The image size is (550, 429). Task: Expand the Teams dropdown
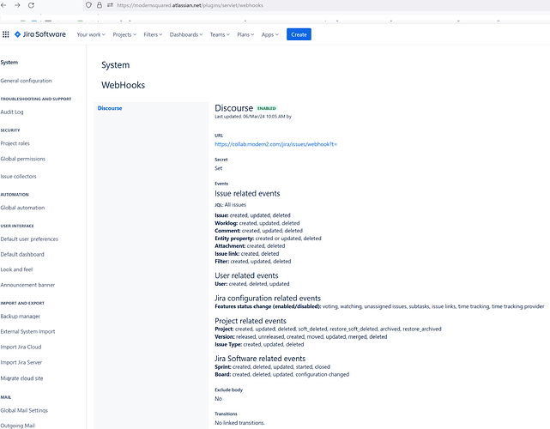pos(220,34)
